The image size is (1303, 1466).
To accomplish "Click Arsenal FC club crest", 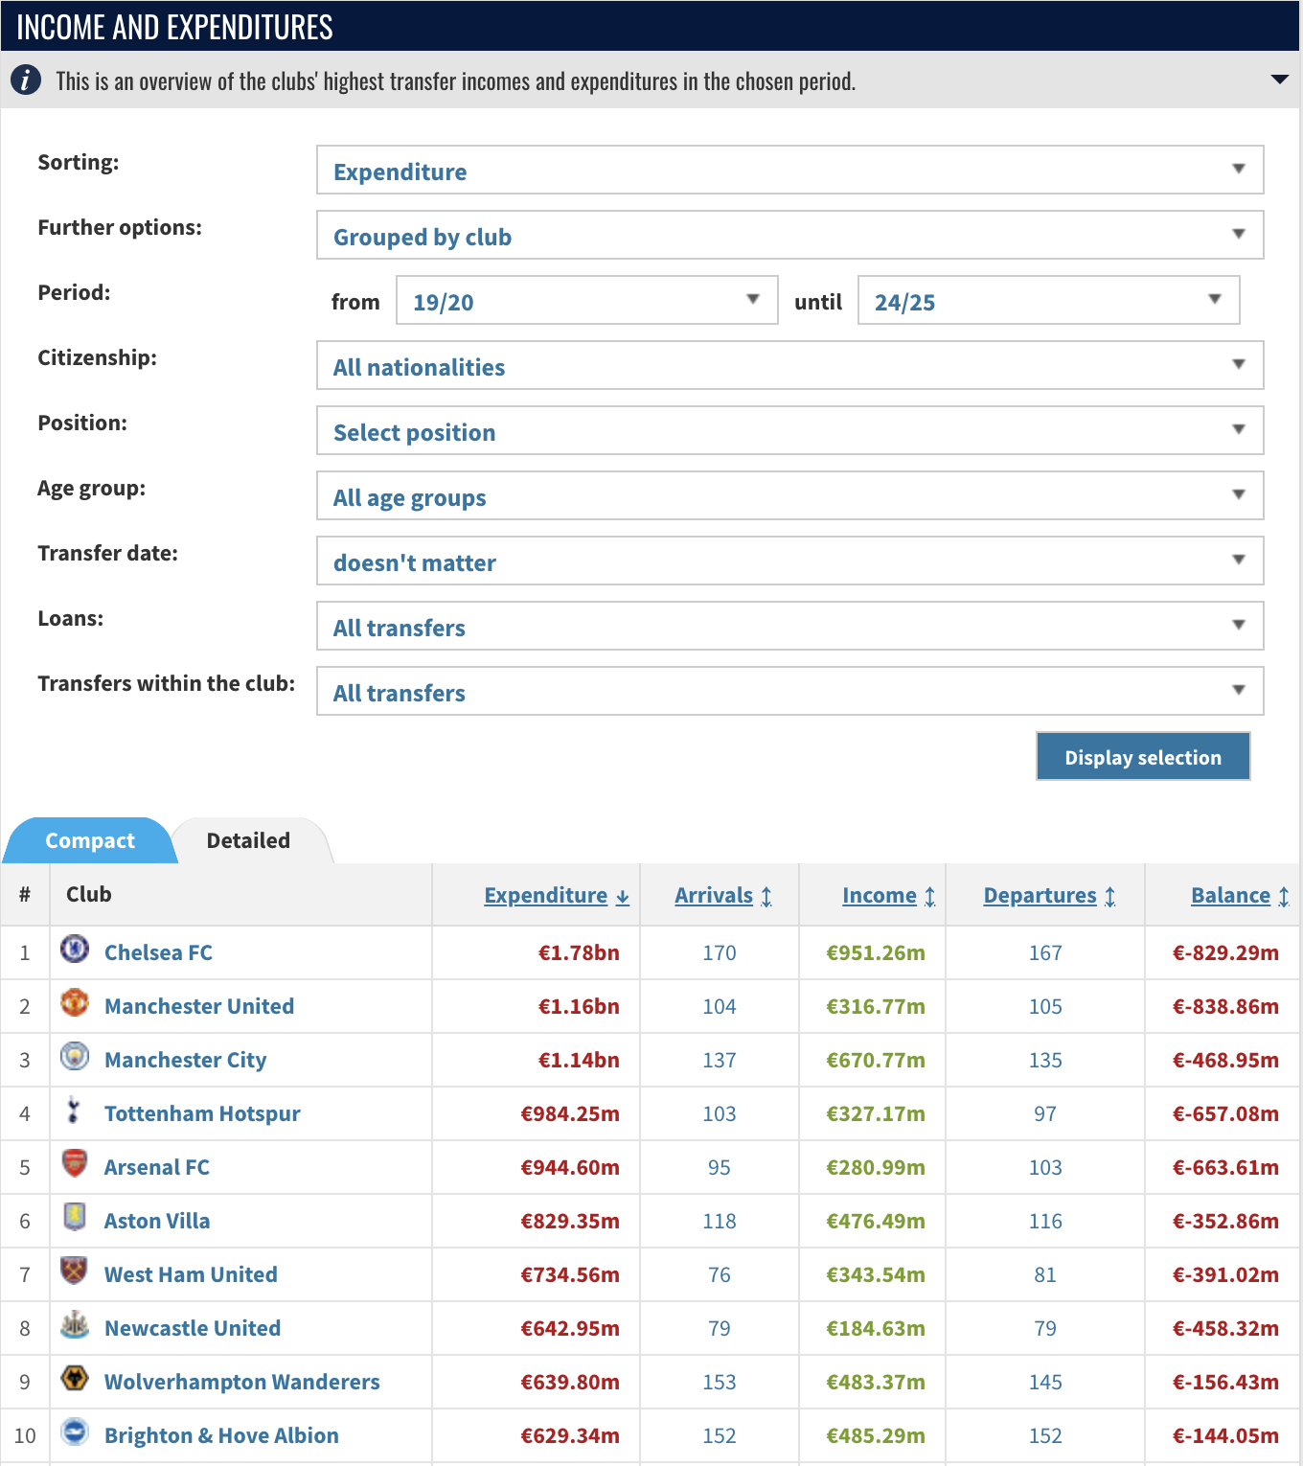I will pos(75,1164).
